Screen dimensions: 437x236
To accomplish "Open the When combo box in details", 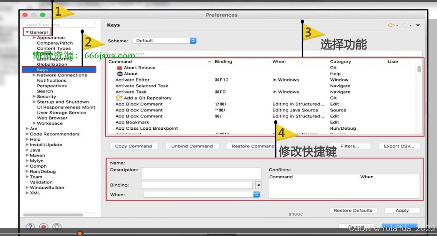I will pos(202,194).
